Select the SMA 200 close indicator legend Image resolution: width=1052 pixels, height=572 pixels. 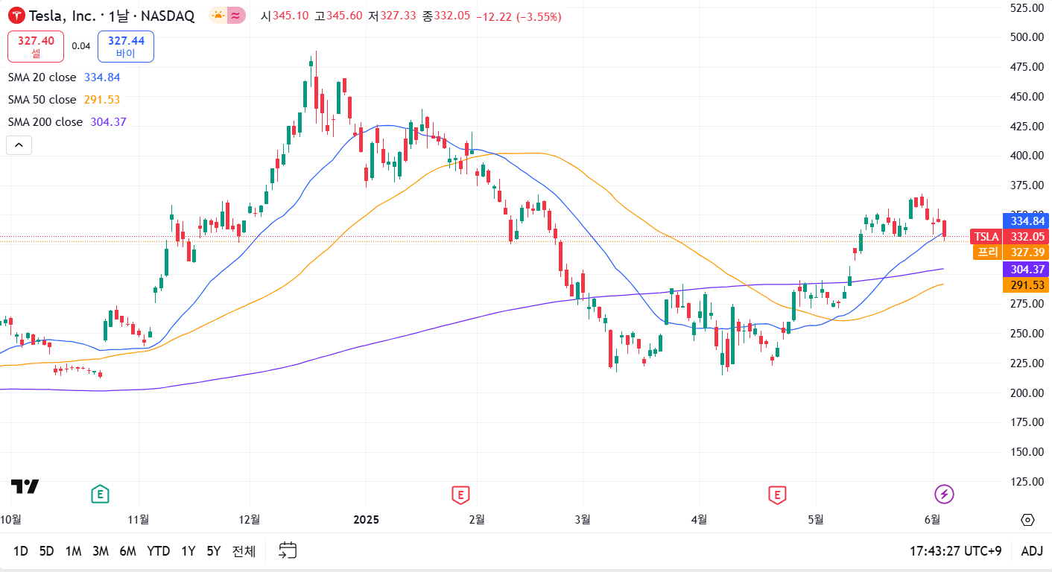coord(67,121)
